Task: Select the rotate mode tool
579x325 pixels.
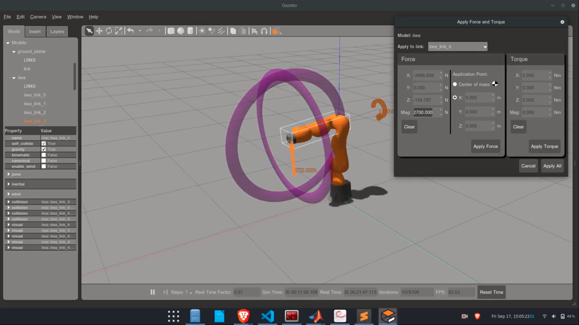Action: (x=109, y=31)
